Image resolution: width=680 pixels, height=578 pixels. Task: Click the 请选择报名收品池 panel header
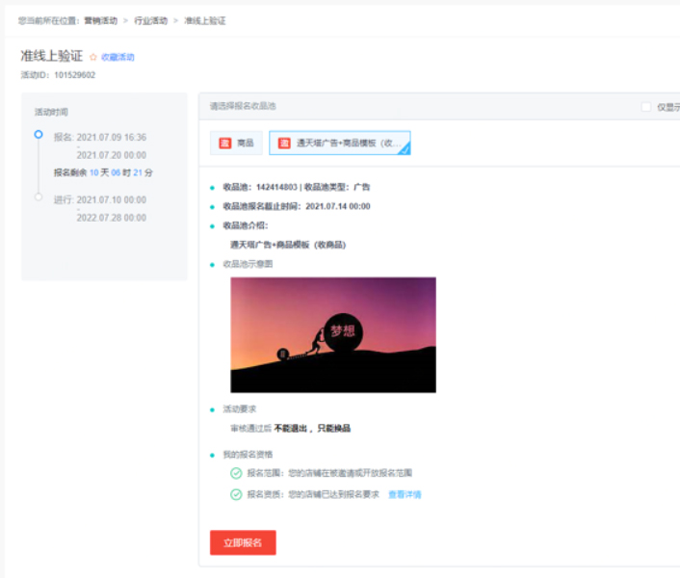pyautogui.click(x=243, y=106)
